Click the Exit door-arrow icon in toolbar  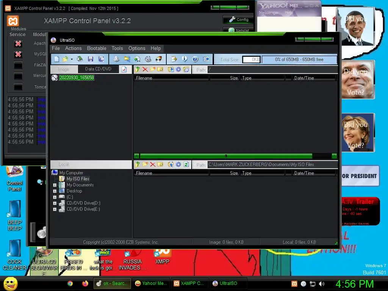pos(206,59)
